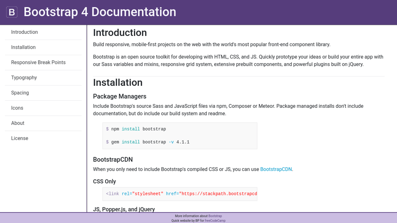Click the BootstrapCDN subheading
The image size is (397, 223).
click(x=112, y=159)
